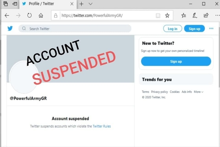Click the large Sign up button
The image size is (220, 147).
pyautogui.click(x=176, y=61)
